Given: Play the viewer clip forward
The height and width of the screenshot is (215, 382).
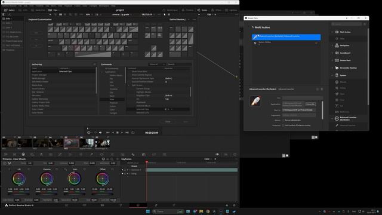Looking at the screenshot, I should click(x=122, y=133).
